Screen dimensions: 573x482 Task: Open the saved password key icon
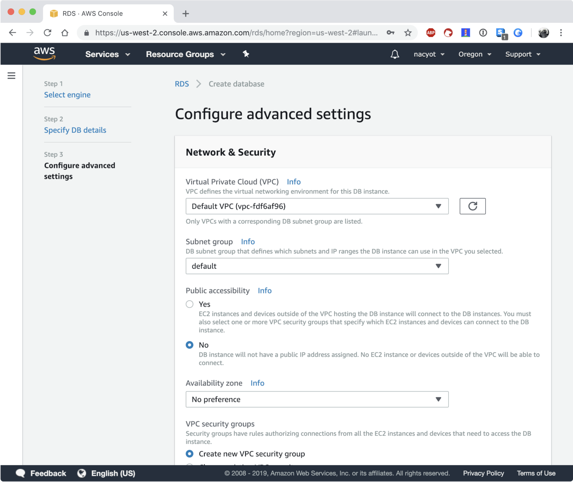tap(390, 33)
